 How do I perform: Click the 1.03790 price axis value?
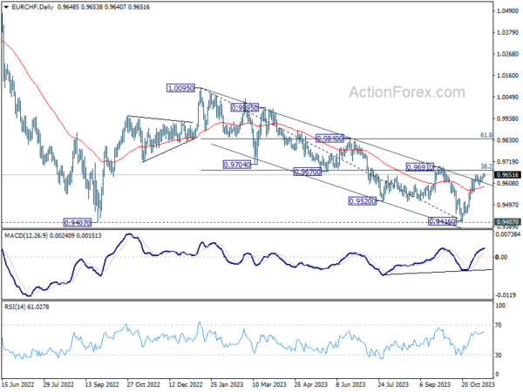click(x=507, y=32)
